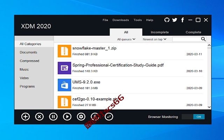Select the Music category
The height and width of the screenshot is (140, 224).
[24, 69]
